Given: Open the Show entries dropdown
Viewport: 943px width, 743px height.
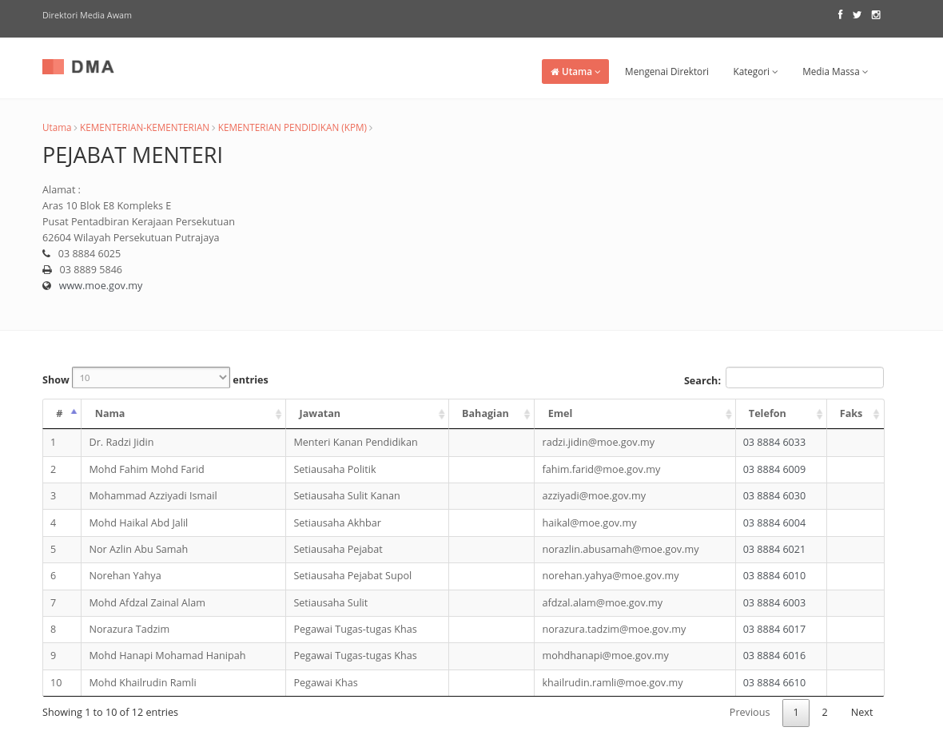Looking at the screenshot, I should tap(151, 378).
